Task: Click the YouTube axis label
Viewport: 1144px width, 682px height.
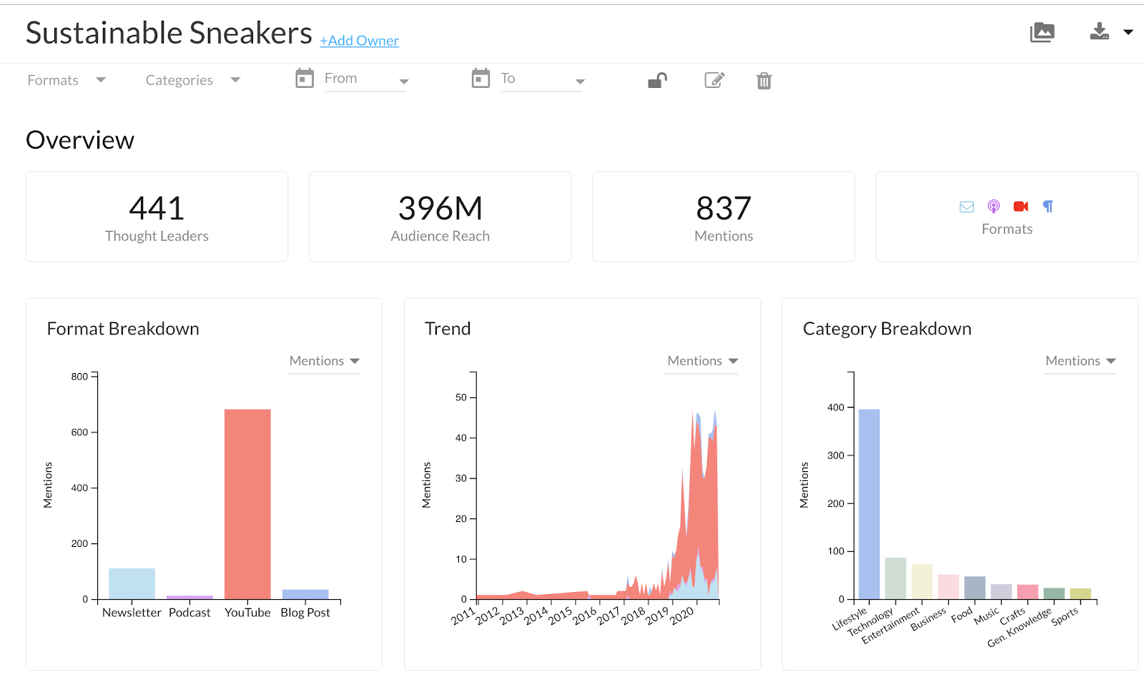Action: [x=247, y=613]
